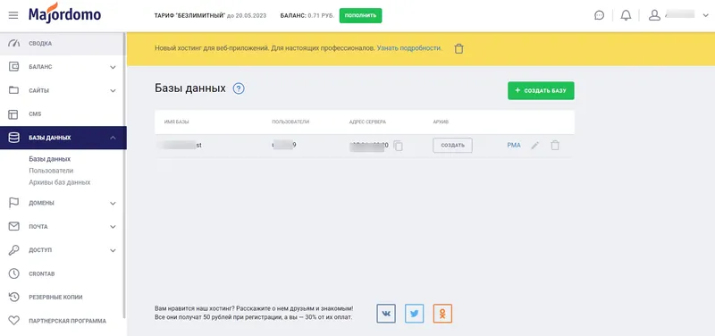Select the Базы данных submenu item
715x336 pixels.
[50, 159]
